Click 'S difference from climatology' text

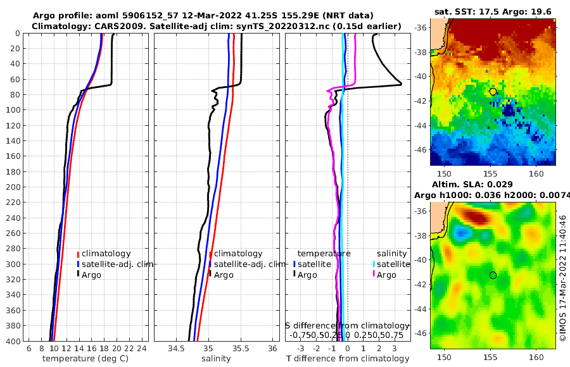pyautogui.click(x=347, y=326)
